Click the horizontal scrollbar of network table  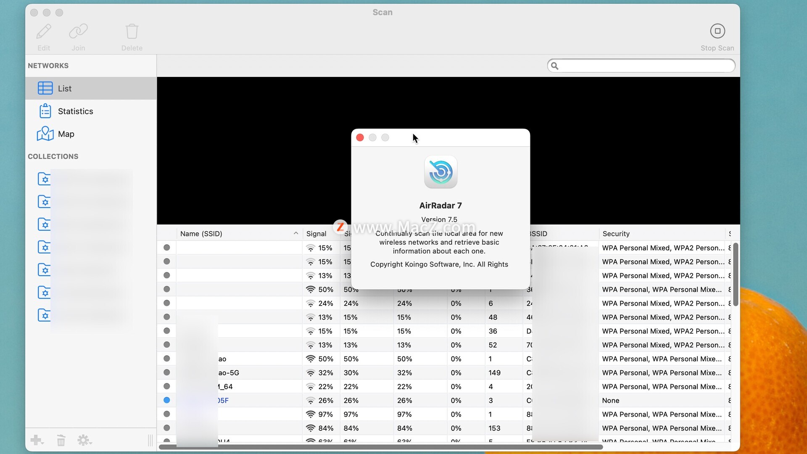[x=381, y=447]
